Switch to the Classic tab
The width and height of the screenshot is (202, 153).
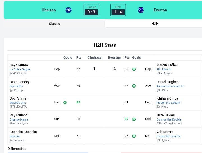54,24
